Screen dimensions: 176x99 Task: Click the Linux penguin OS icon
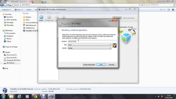pos(114,45)
